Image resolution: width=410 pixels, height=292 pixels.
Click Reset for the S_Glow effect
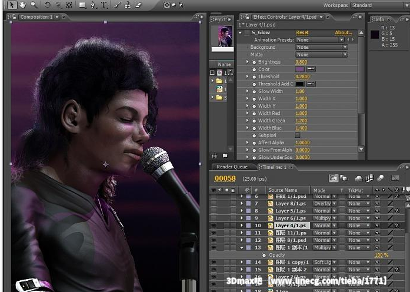(x=302, y=33)
